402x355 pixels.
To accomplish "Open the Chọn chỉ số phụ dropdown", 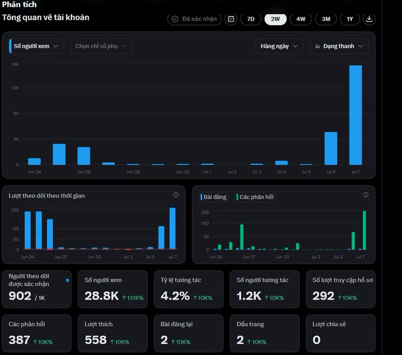I will [101, 47].
